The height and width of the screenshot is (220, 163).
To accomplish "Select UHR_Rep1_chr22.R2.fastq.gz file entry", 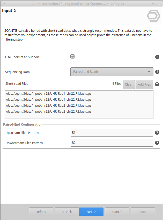I will point(48,100).
